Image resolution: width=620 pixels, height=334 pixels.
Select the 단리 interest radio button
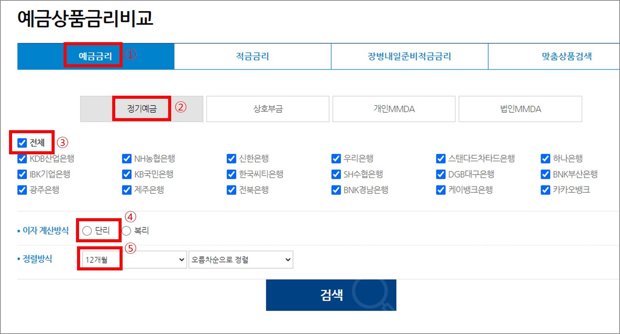tap(87, 231)
